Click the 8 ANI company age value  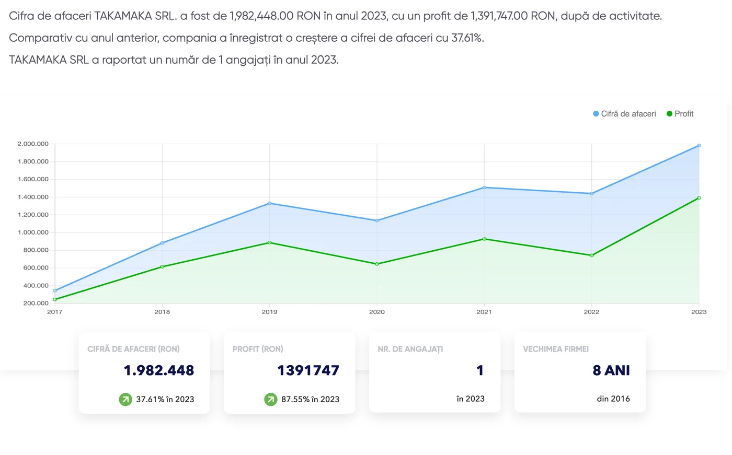tap(611, 370)
